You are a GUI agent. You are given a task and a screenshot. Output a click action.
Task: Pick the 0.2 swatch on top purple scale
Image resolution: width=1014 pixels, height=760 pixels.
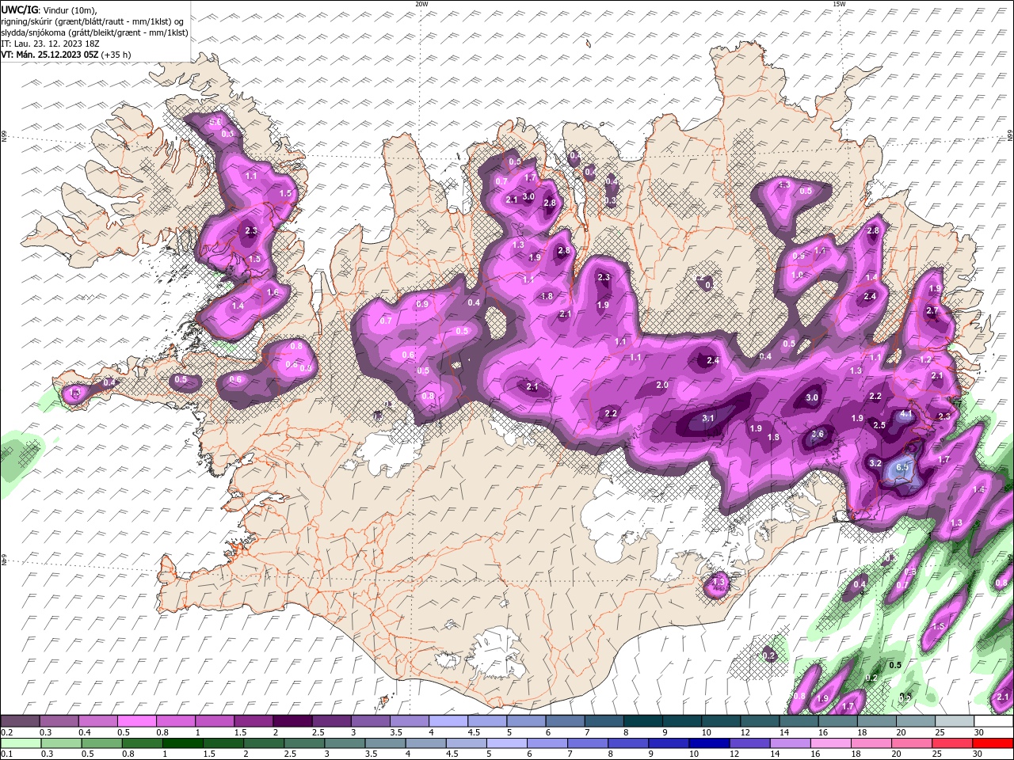(x=20, y=721)
